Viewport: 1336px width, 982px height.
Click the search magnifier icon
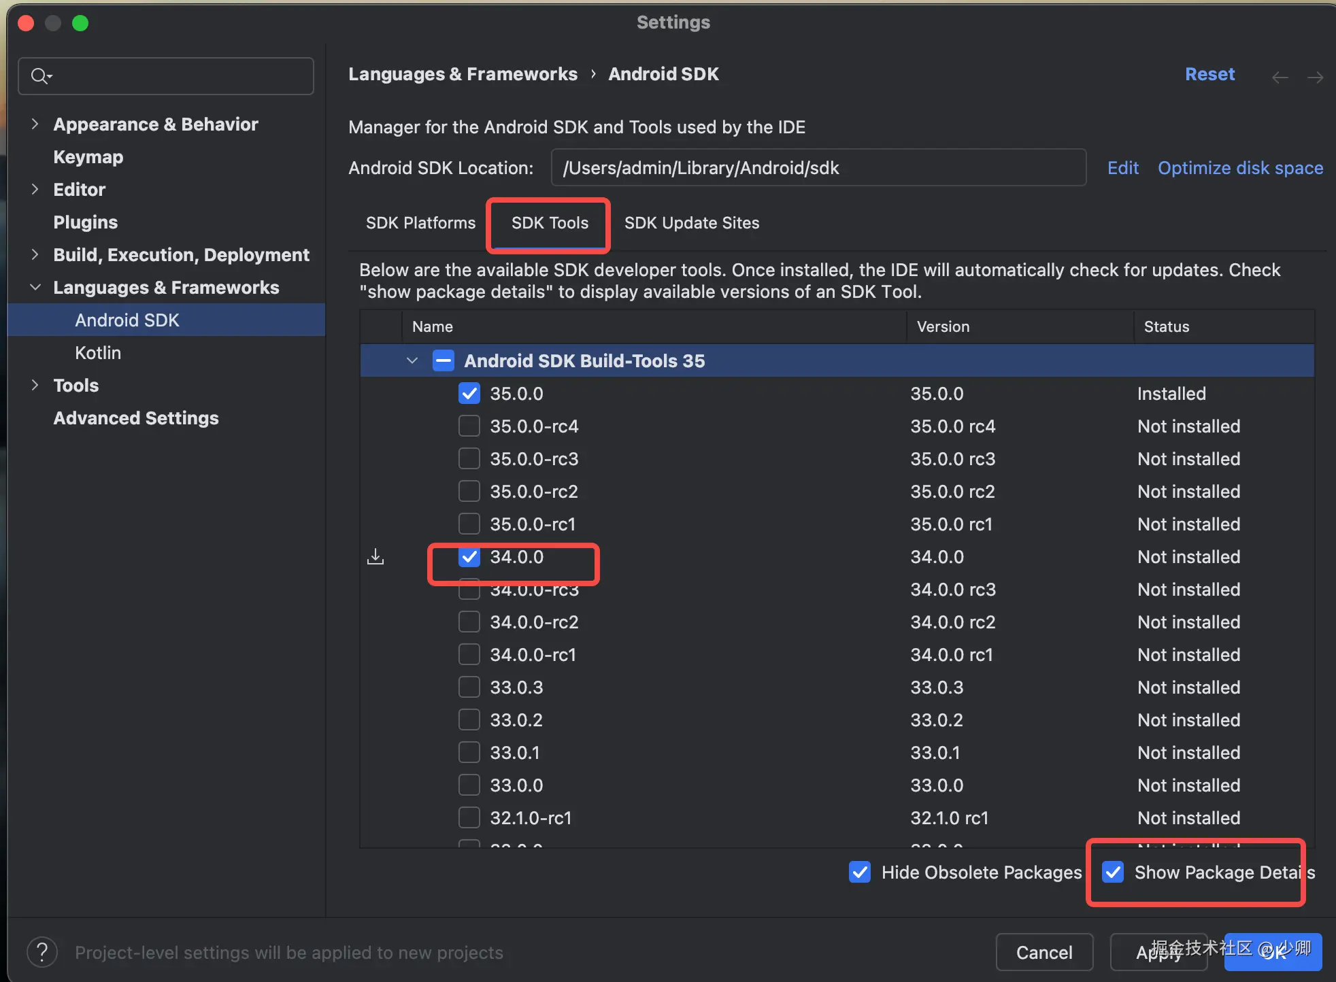pyautogui.click(x=40, y=76)
